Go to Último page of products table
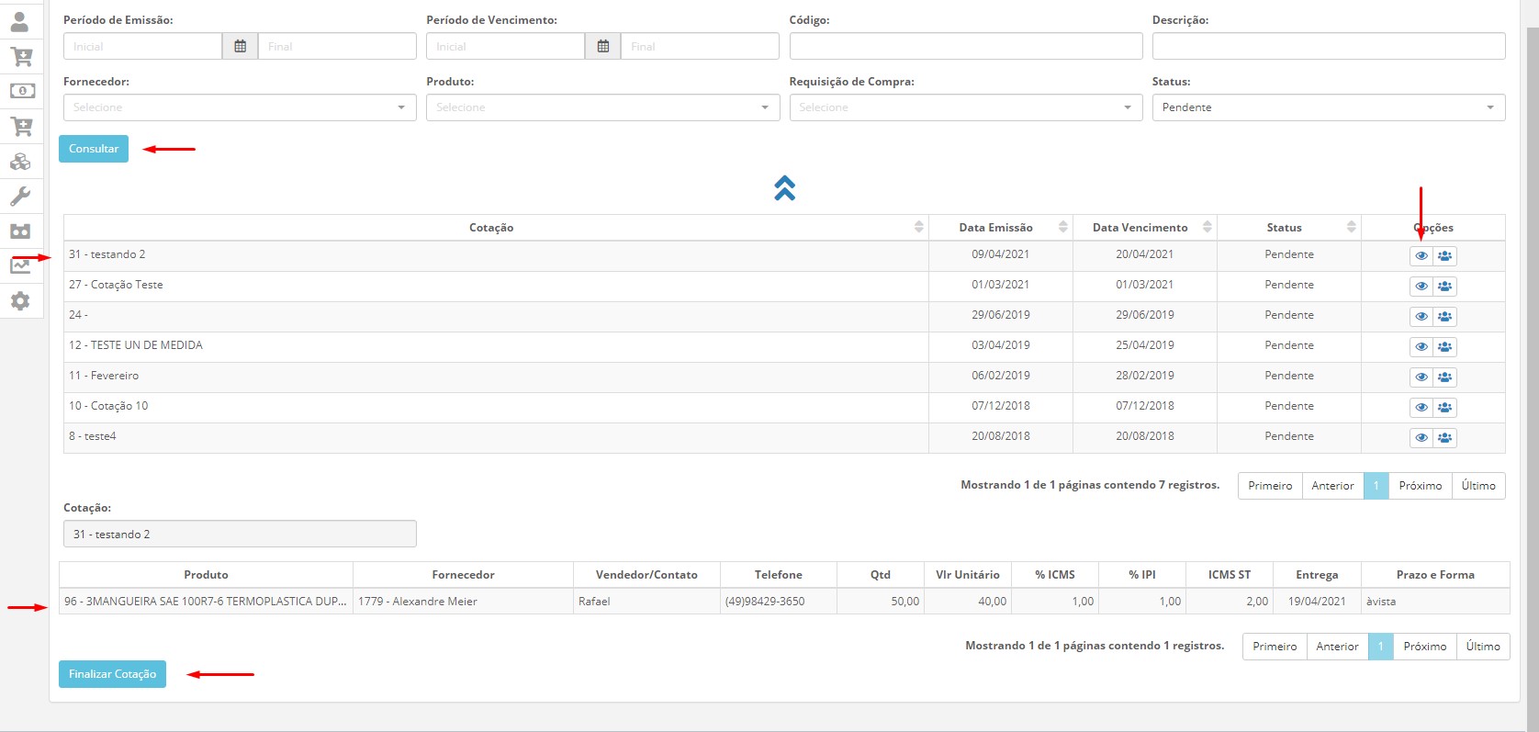The height and width of the screenshot is (732, 1539). (x=1483, y=647)
